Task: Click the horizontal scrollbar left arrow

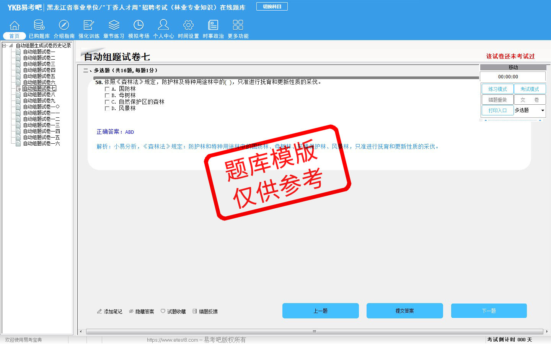Action: pos(80,331)
